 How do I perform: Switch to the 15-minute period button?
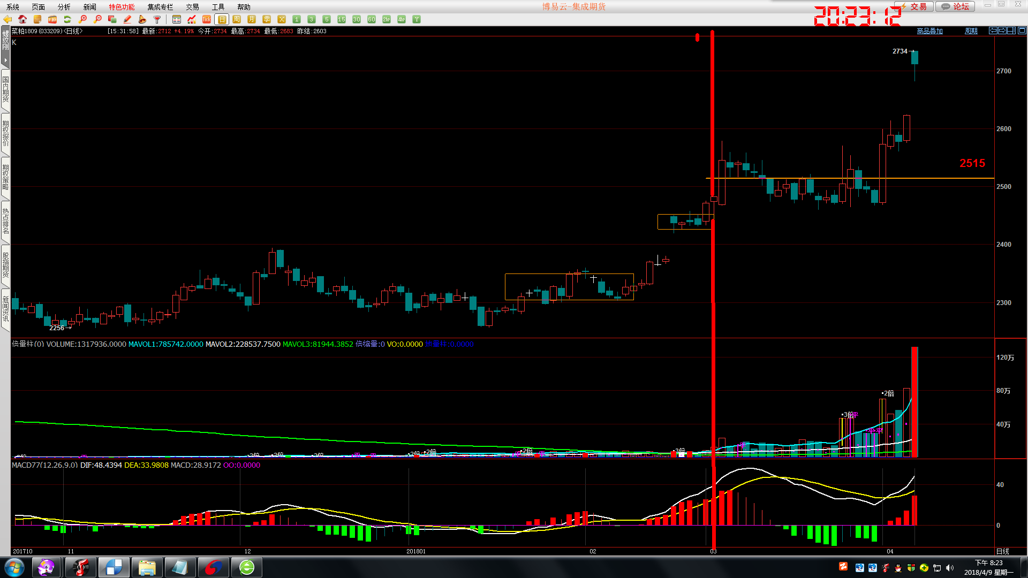342,19
